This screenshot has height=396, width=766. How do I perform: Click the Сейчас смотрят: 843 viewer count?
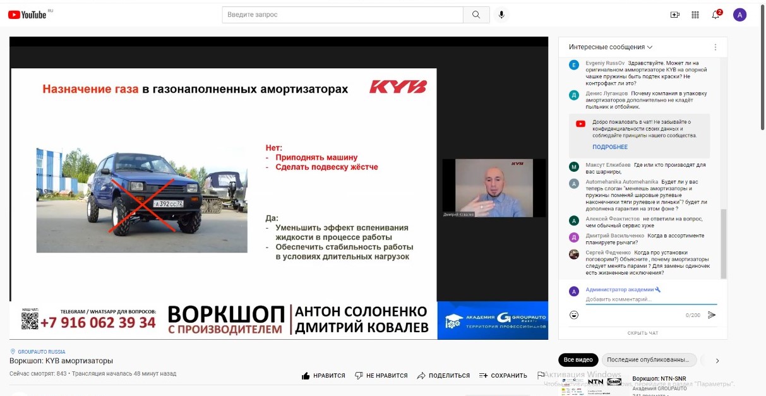click(38, 374)
